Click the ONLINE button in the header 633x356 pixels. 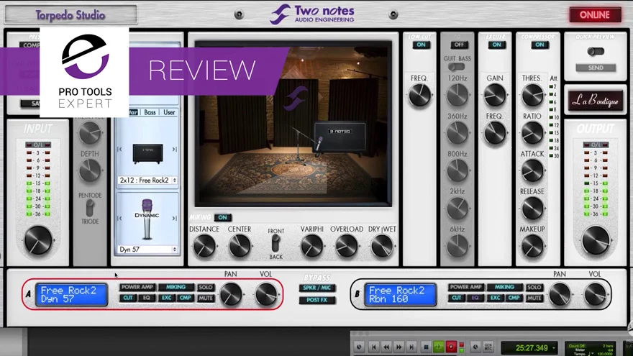(x=595, y=15)
